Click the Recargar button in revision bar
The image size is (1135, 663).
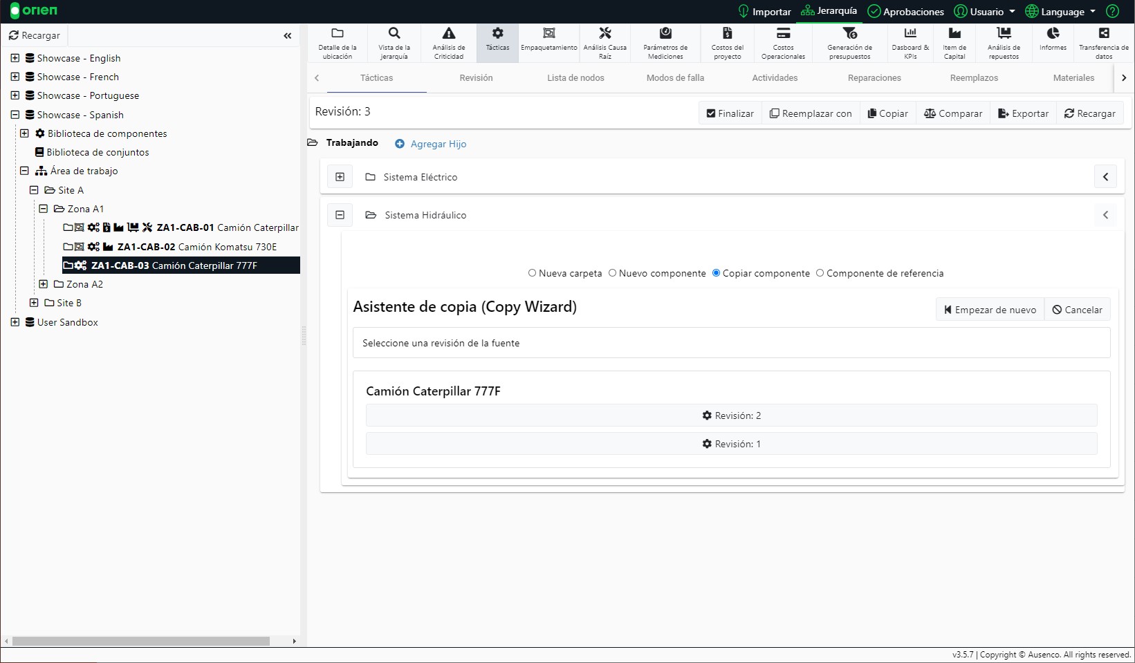point(1090,113)
